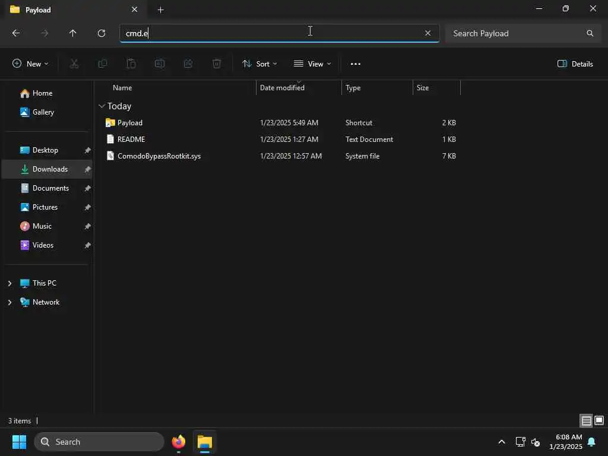Click the pin icon beside Music
This screenshot has height=456, width=608.
pyautogui.click(x=88, y=226)
